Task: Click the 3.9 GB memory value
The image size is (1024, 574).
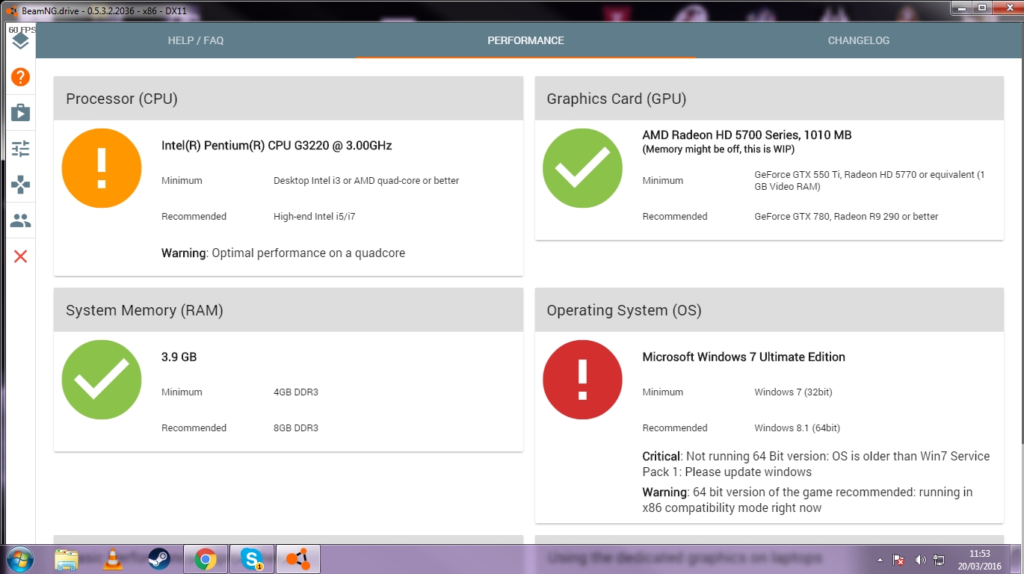Action: tap(179, 357)
